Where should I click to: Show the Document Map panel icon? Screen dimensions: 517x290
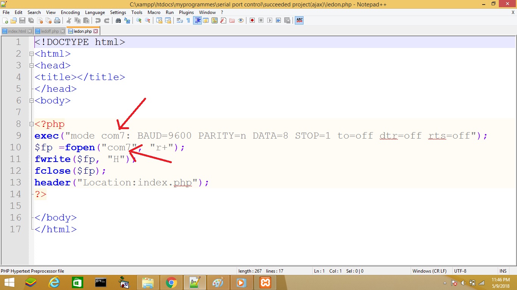[x=215, y=20]
